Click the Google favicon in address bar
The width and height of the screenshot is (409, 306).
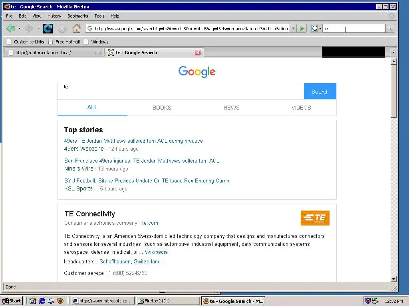(x=90, y=28)
